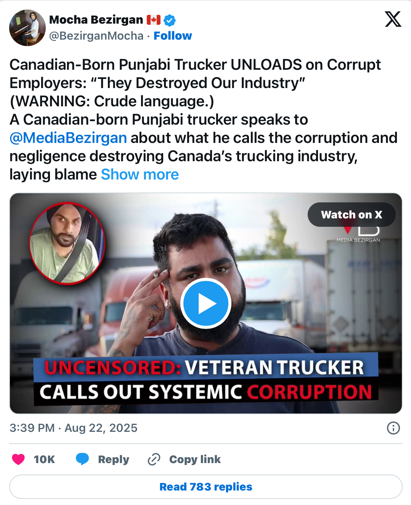Click Read 783 replies button
The image size is (411, 505).
tap(206, 487)
